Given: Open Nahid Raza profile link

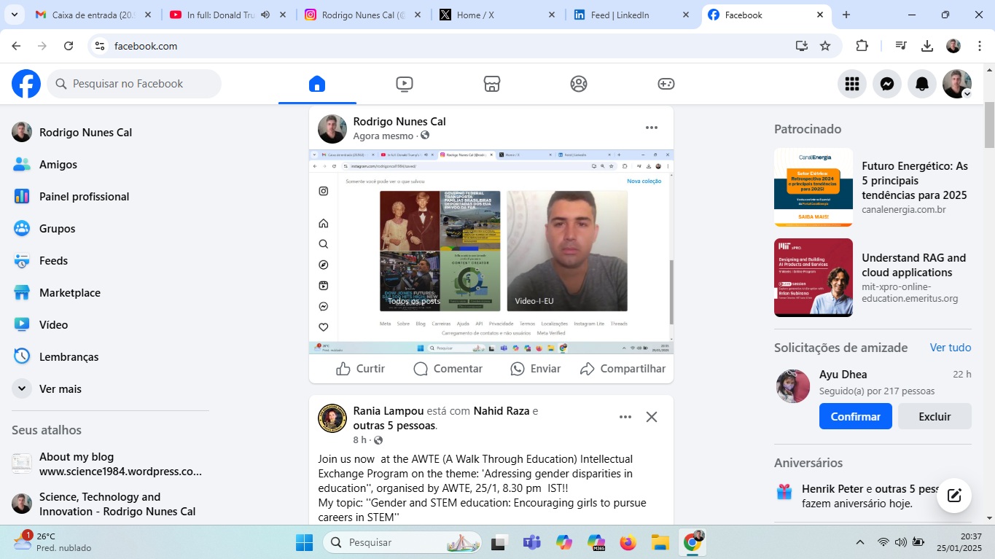Looking at the screenshot, I should [502, 411].
